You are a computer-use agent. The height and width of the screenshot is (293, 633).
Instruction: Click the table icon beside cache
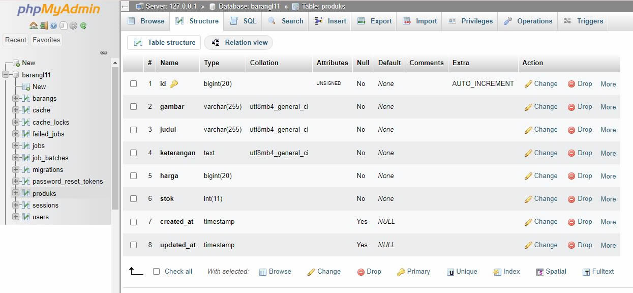tap(26, 110)
